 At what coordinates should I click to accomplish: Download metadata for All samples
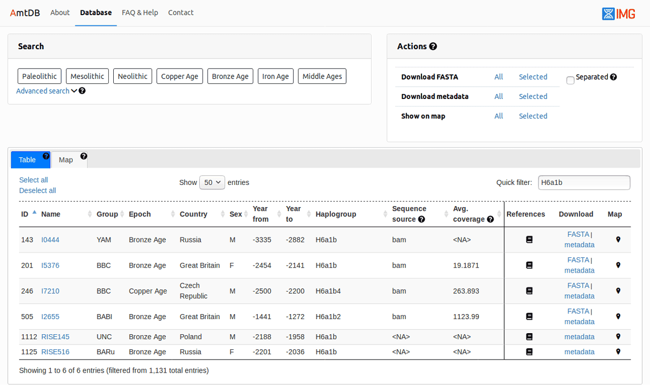[x=498, y=96]
